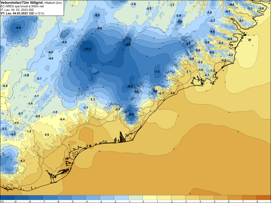This screenshot has width=271, height=203.
Task: Select the -4.2 temperature label
Action: coord(50,52)
